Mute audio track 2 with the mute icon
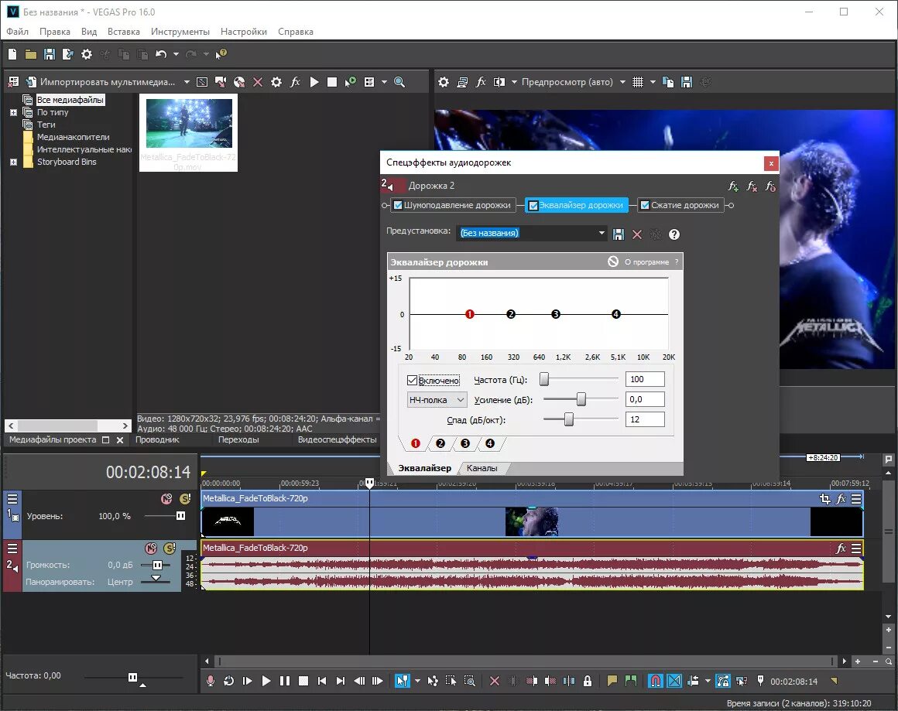The height and width of the screenshot is (711, 898). tap(151, 549)
